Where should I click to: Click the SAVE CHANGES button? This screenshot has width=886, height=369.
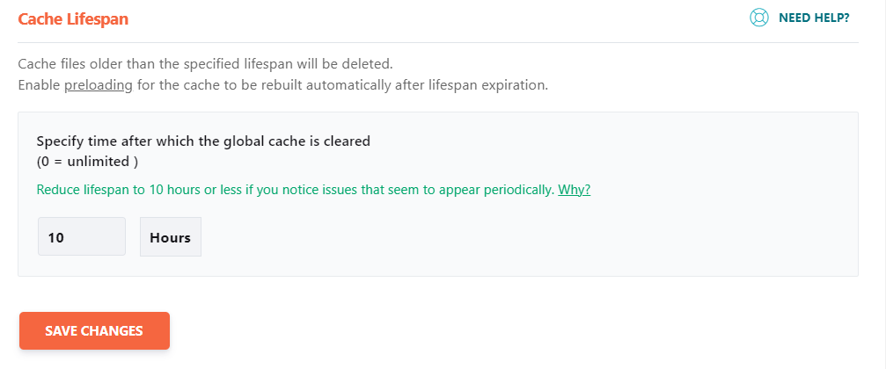(x=94, y=330)
